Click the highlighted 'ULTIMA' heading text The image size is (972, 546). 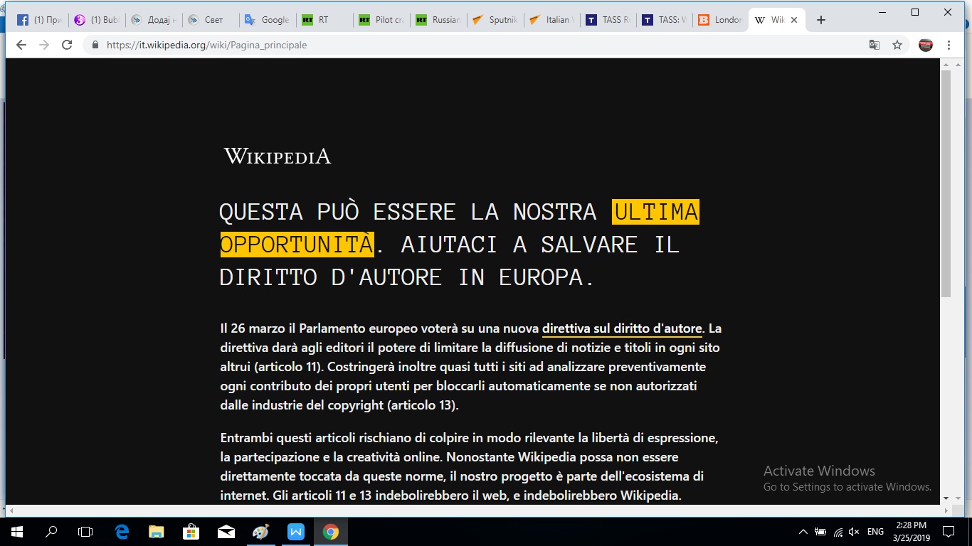[656, 212]
